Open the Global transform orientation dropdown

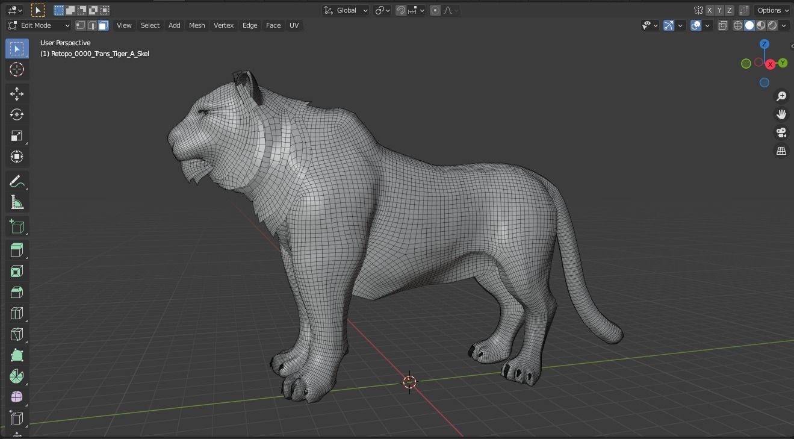346,10
